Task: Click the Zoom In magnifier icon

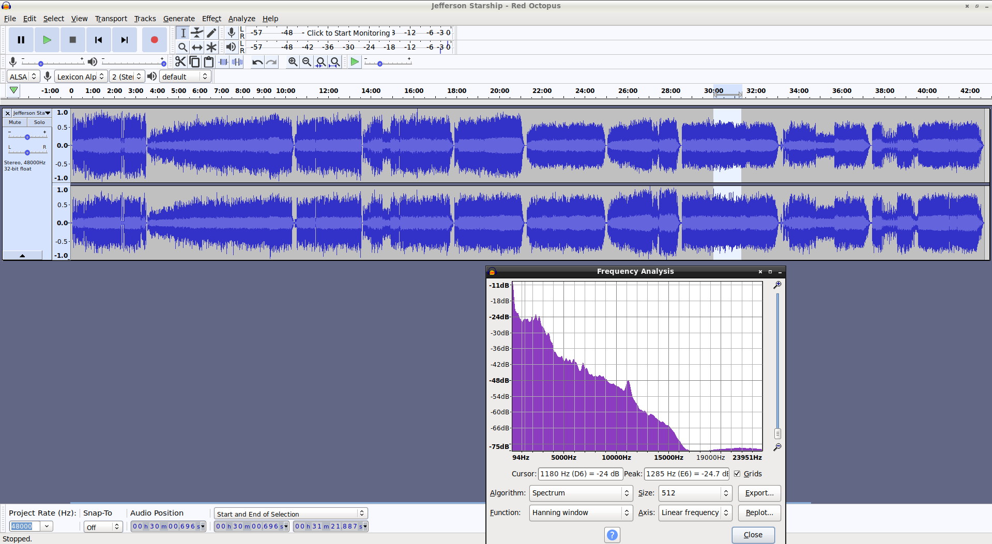Action: click(293, 62)
